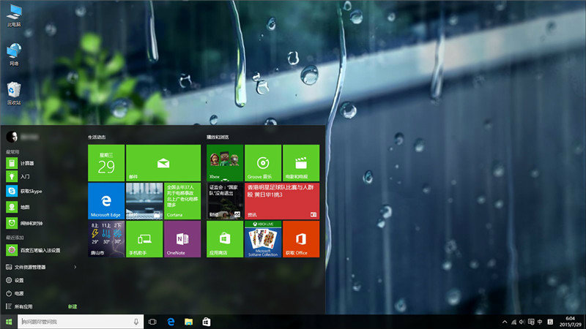Image resolution: width=586 pixels, height=329 pixels.
Task: Open the Xbox tile
Action: click(x=225, y=162)
